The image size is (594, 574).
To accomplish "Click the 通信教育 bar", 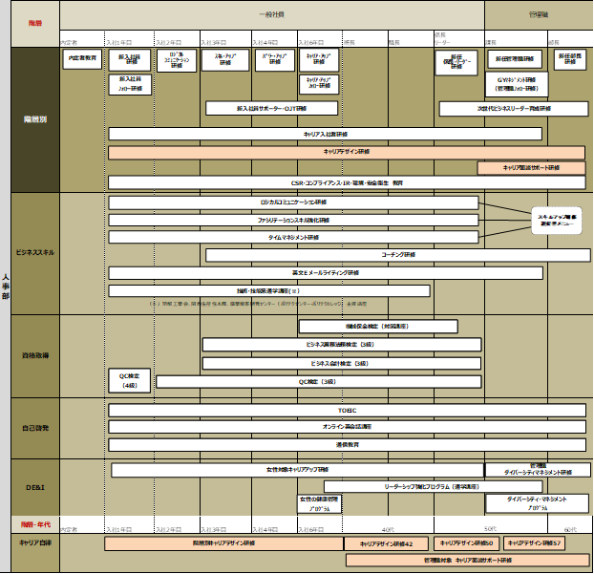I will [347, 445].
